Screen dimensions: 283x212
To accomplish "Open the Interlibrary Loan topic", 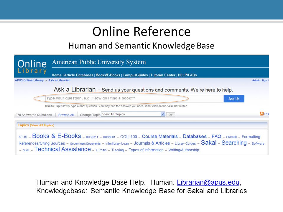I will click(117, 143).
